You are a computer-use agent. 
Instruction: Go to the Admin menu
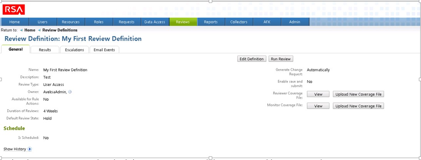(295, 22)
